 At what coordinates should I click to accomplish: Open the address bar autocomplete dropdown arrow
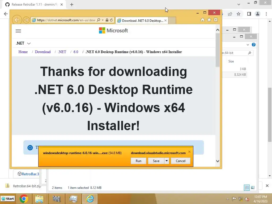click(x=103, y=20)
